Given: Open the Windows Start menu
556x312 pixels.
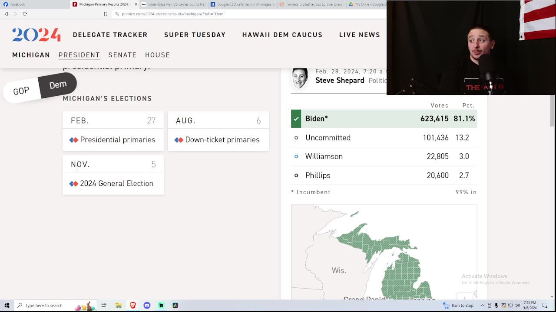Looking at the screenshot, I should click(x=7, y=305).
